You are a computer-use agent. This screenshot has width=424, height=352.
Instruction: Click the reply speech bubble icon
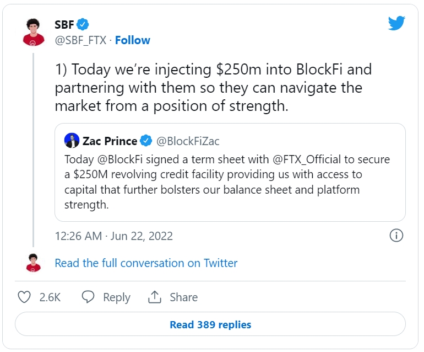pos(88,297)
